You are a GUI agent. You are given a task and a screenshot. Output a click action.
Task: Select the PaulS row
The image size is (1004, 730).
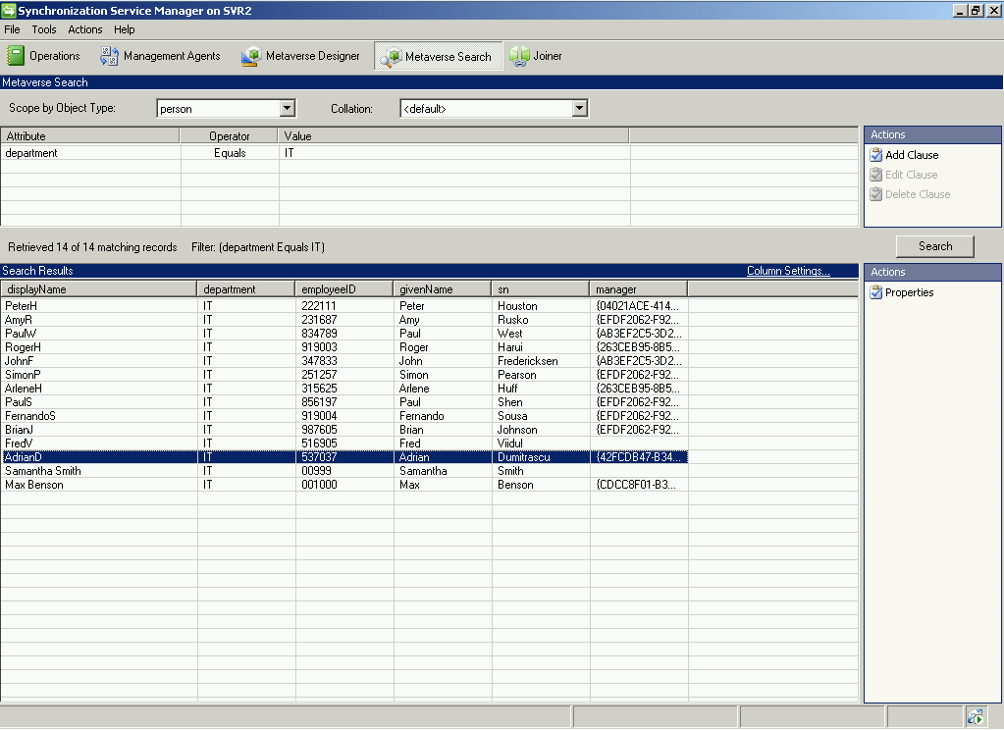[x=344, y=402]
